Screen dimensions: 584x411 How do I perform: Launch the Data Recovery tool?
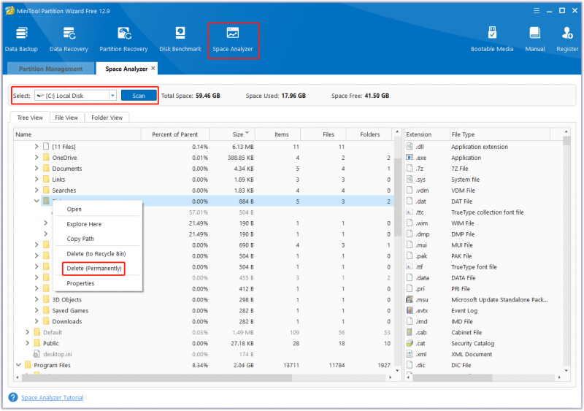69,39
